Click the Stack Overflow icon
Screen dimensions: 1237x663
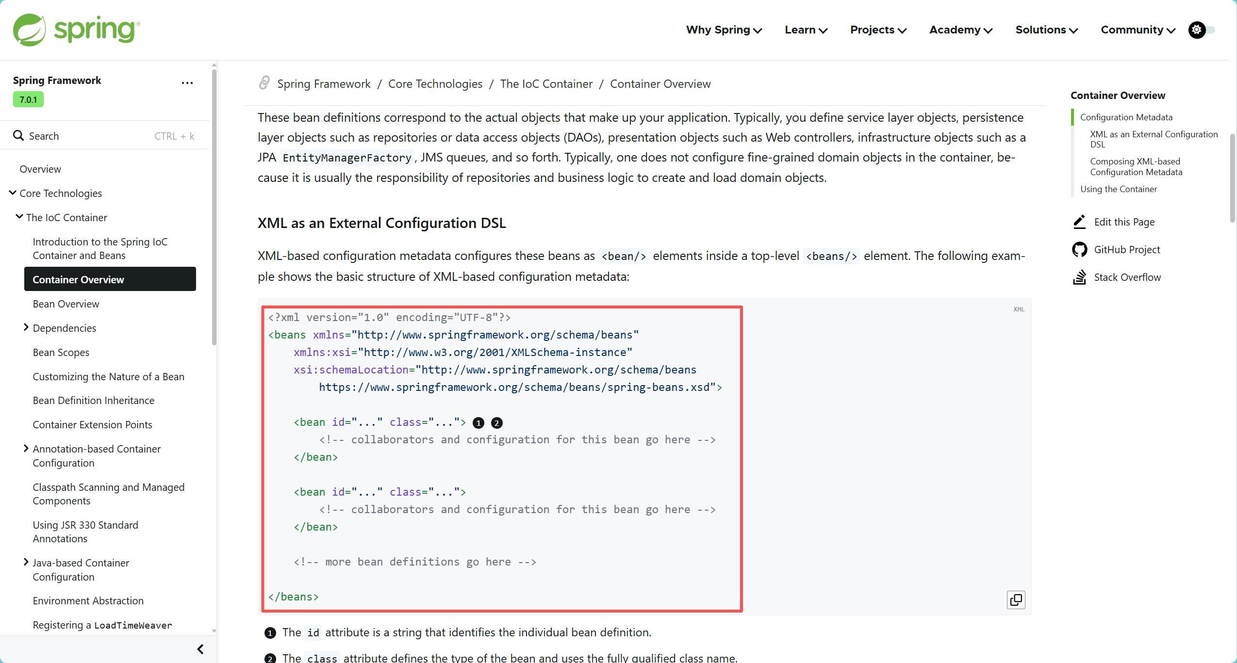point(1079,277)
